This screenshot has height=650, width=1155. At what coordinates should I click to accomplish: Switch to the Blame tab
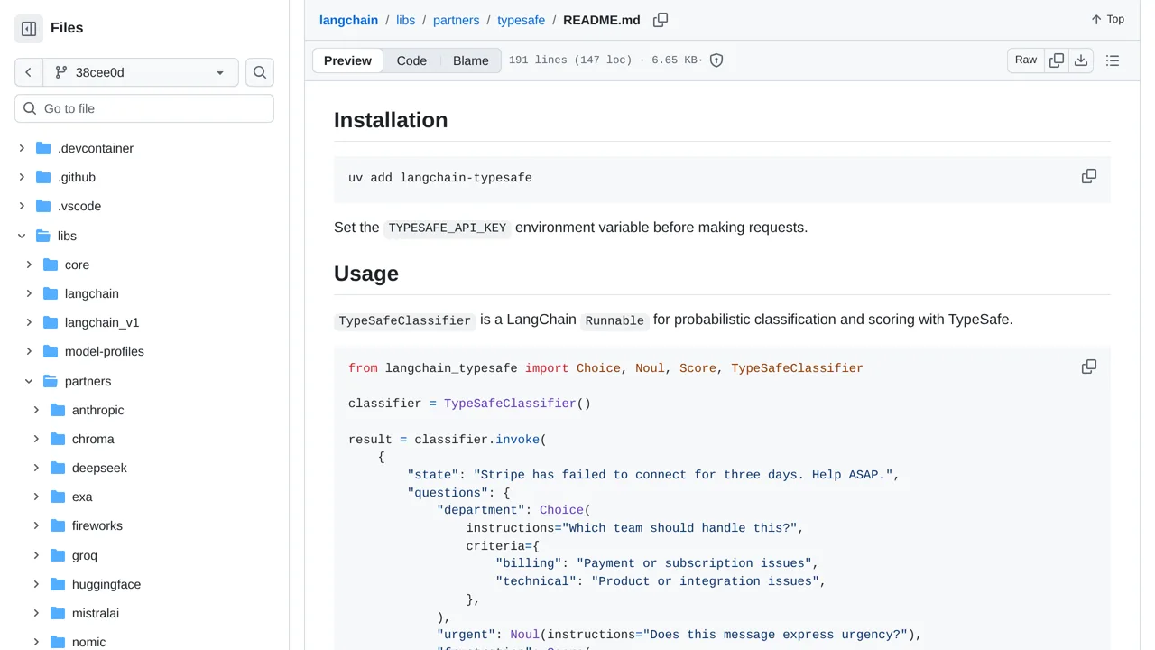click(470, 60)
